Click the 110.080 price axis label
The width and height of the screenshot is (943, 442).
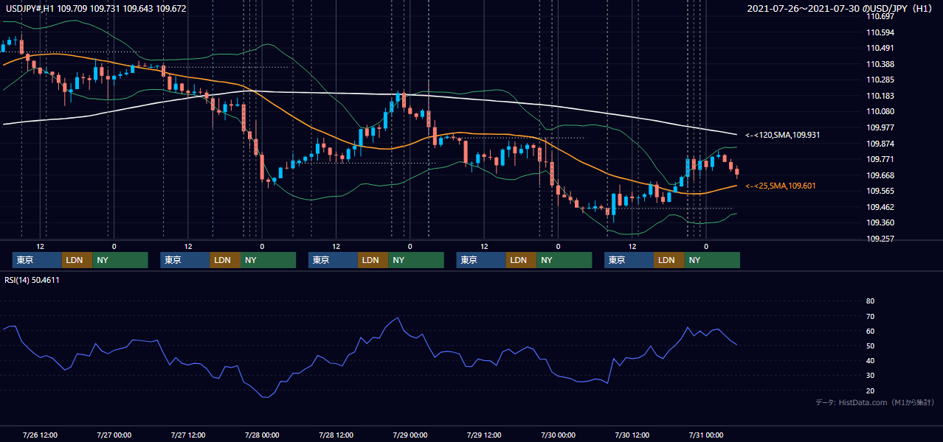tap(880, 111)
